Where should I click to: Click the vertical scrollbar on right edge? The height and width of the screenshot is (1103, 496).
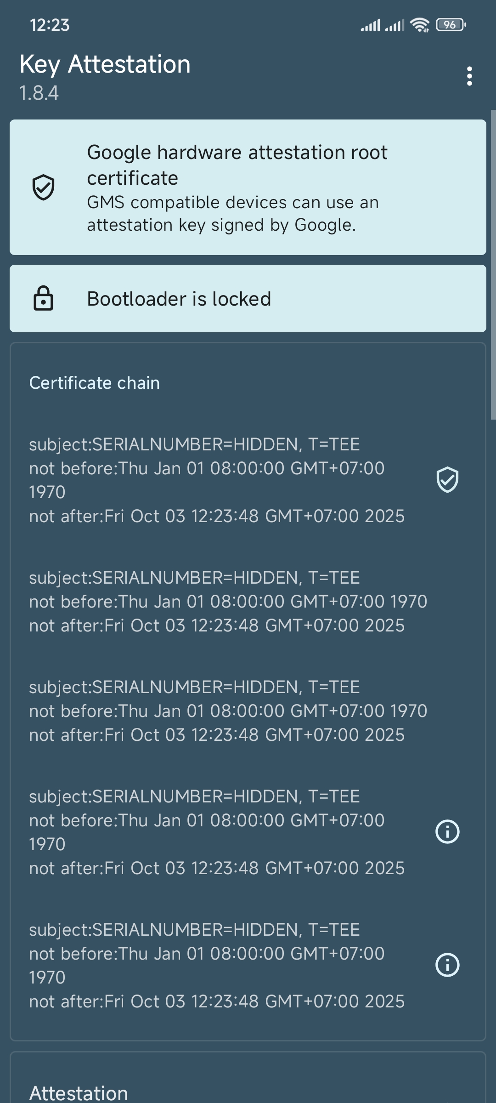pos(493,265)
